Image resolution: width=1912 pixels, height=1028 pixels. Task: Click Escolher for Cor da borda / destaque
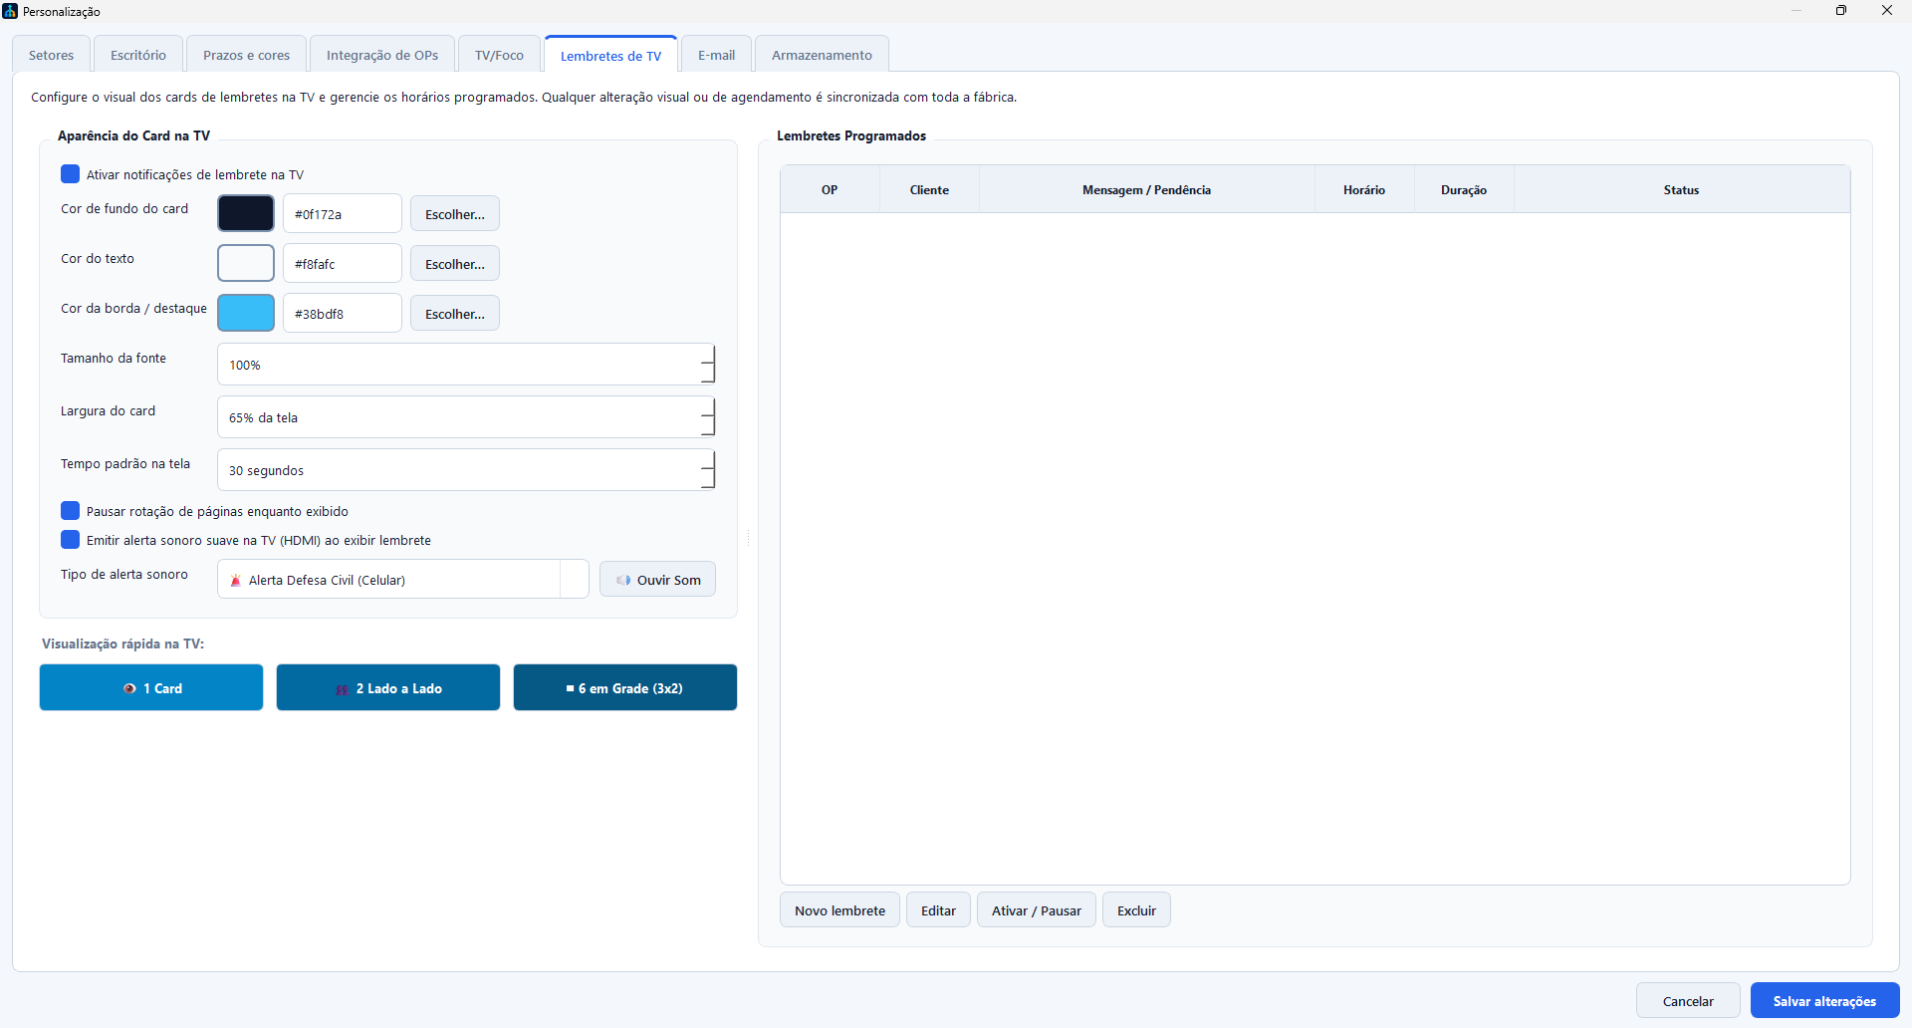(455, 314)
